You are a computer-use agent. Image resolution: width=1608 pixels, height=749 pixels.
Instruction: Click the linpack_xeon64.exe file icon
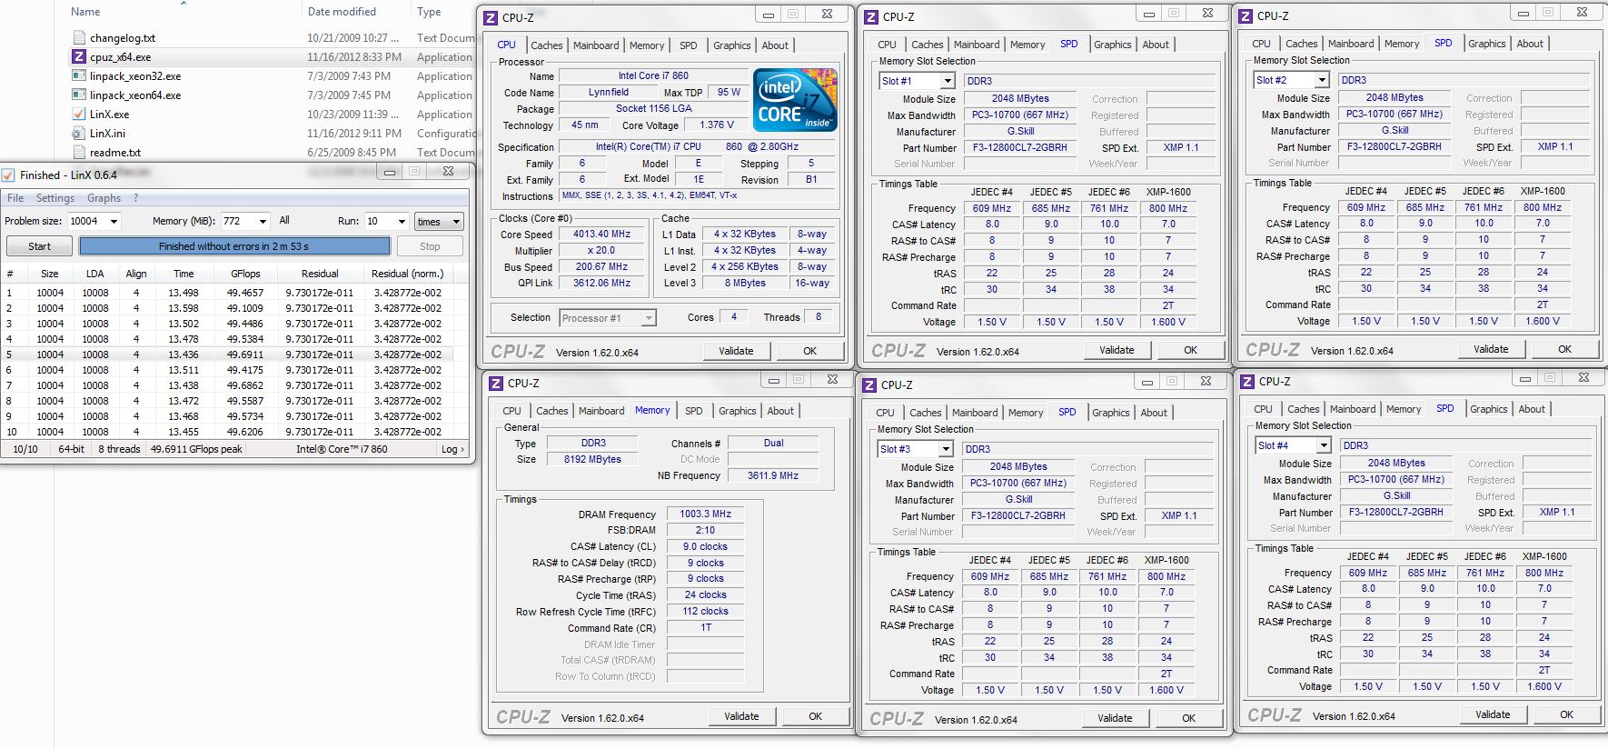point(78,95)
